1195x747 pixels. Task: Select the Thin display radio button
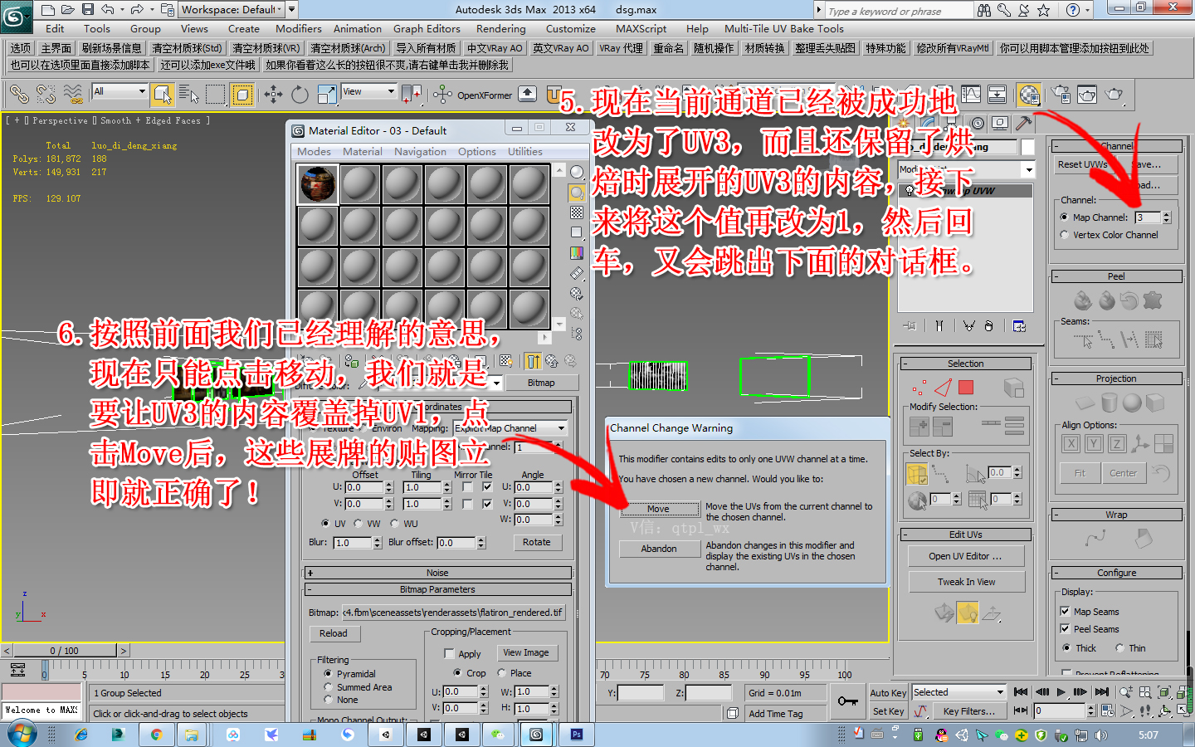(x=1119, y=648)
